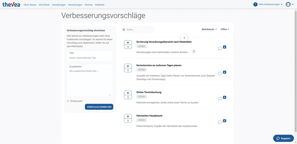The image size is (297, 144).
Task: Click the right chevron expander button
Action: (184, 38)
